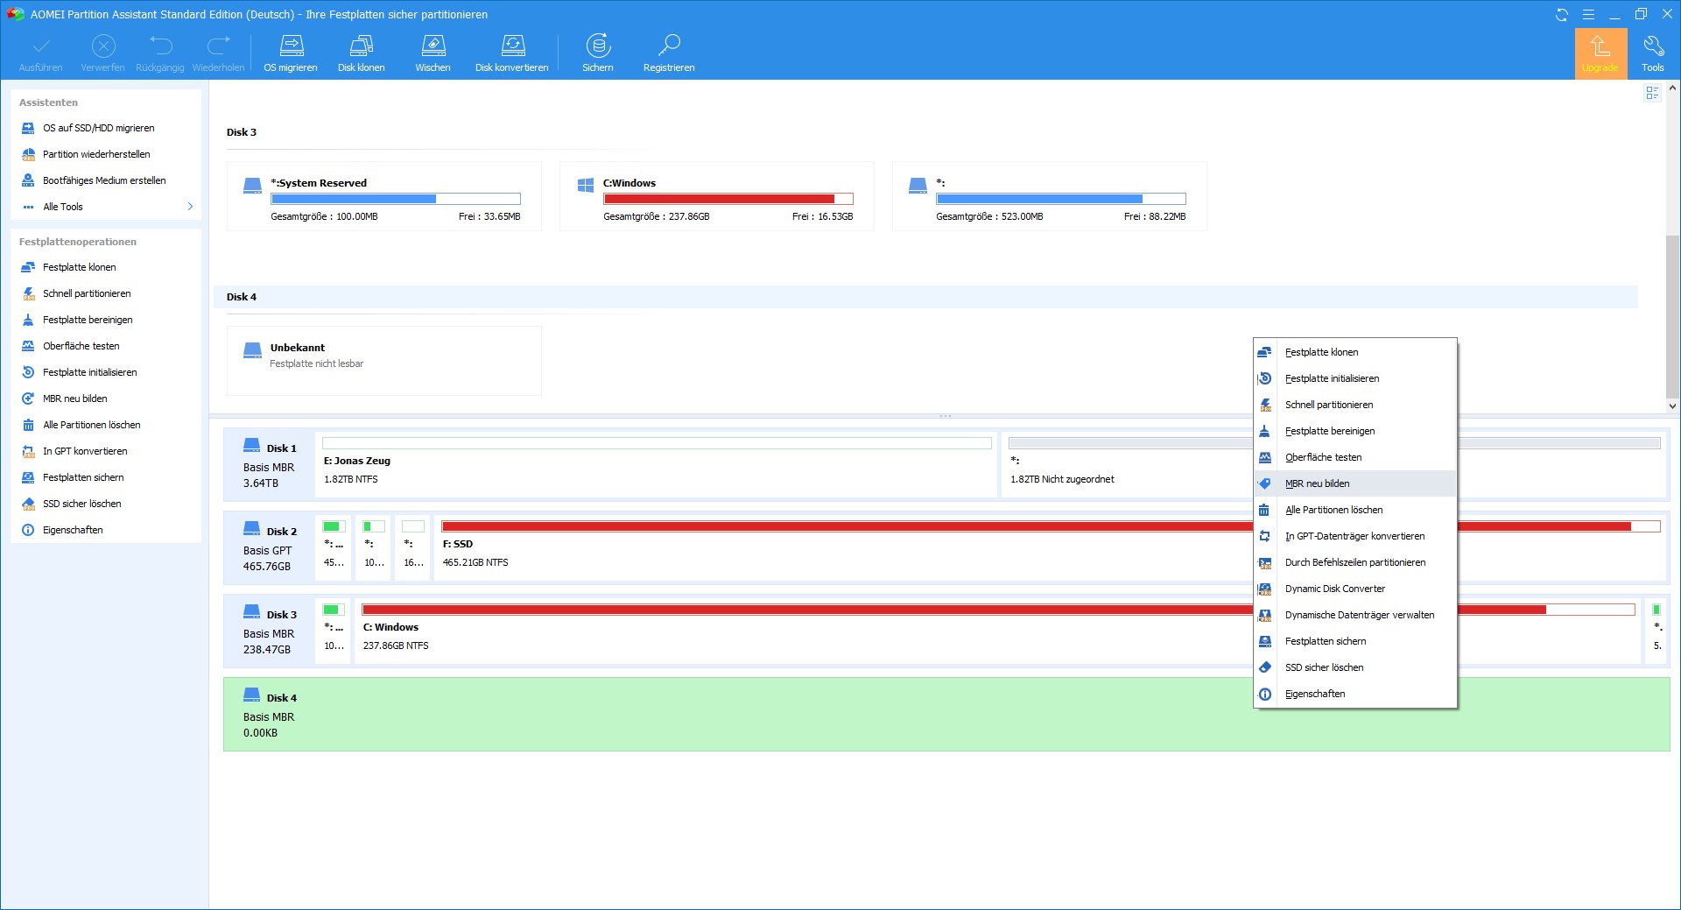
Task: Open Disk konvertieren from the toolbar
Action: [x=512, y=53]
